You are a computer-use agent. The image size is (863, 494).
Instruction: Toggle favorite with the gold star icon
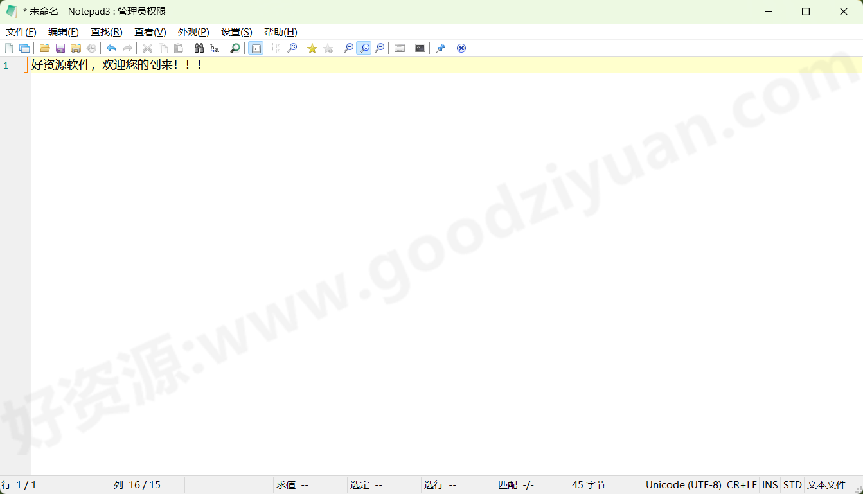coord(312,48)
